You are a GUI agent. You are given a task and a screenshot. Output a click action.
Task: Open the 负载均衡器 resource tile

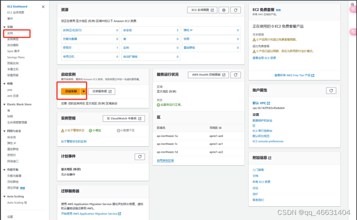90,39
